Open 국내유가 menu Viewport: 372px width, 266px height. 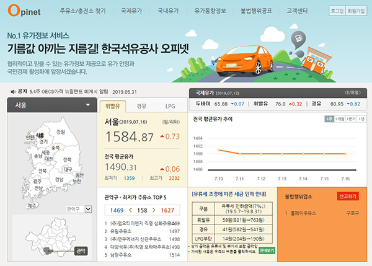click(x=168, y=11)
